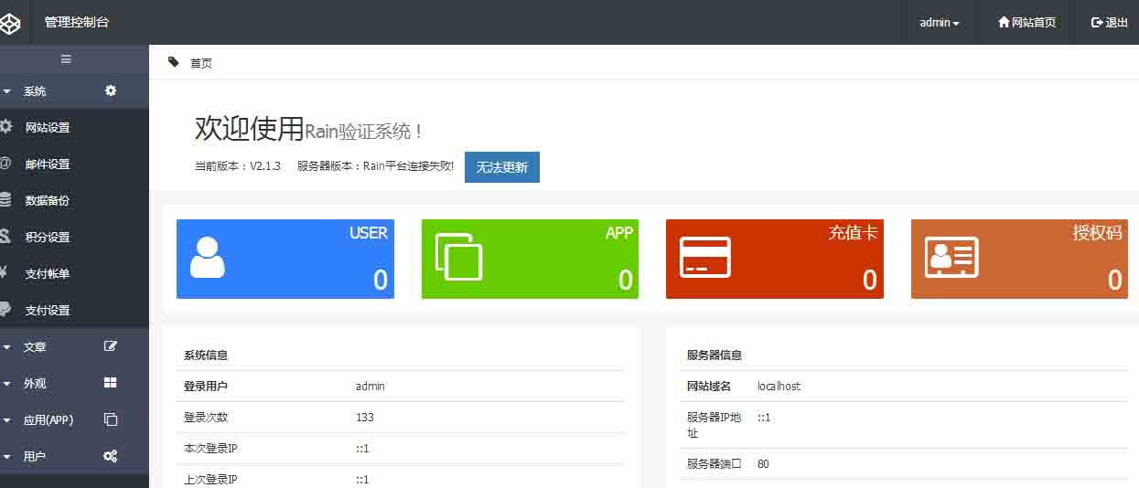
Task: Click the tag icon in breadcrumb bar
Action: coord(174,62)
